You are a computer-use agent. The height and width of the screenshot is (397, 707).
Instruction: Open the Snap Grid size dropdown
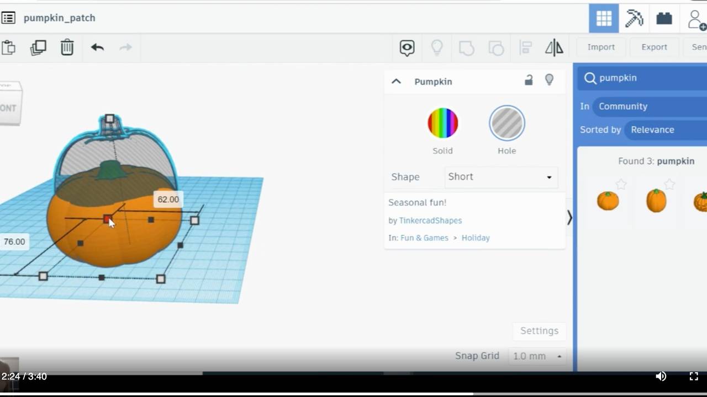pos(536,356)
